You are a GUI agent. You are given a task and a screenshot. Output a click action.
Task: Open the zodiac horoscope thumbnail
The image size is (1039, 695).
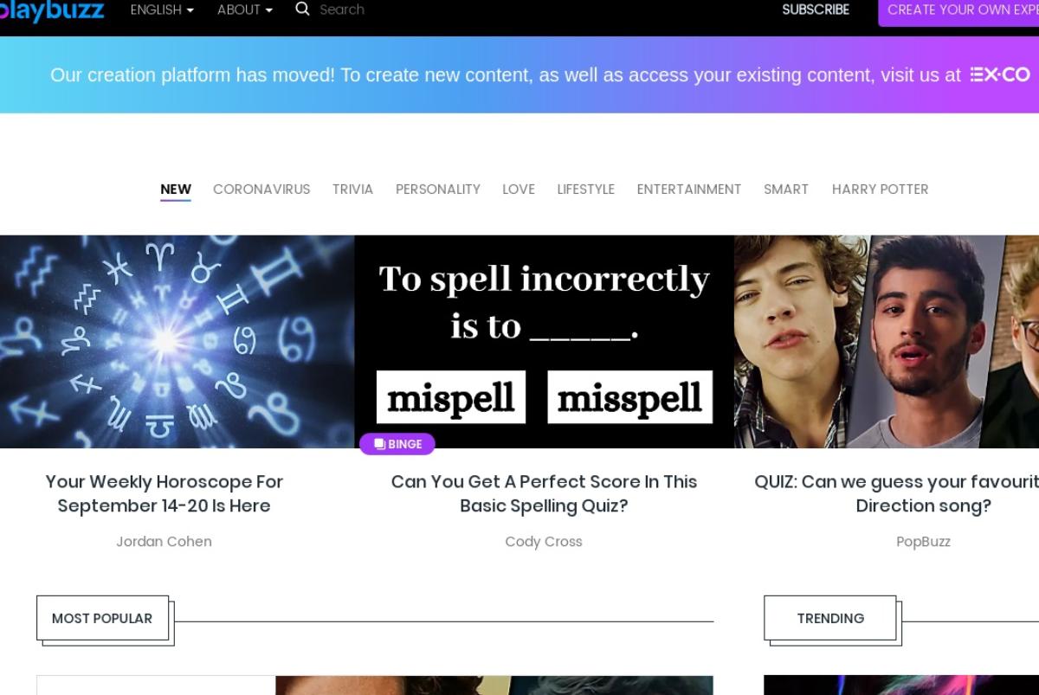click(177, 342)
